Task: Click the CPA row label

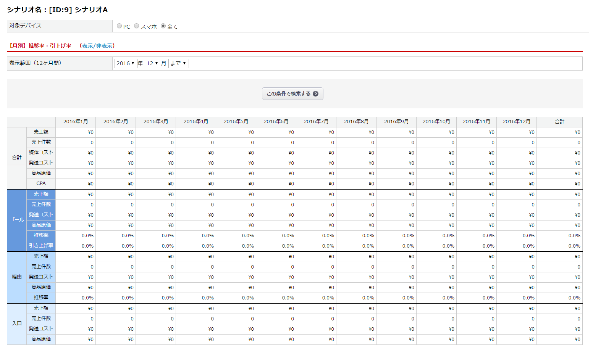Action: point(41,183)
